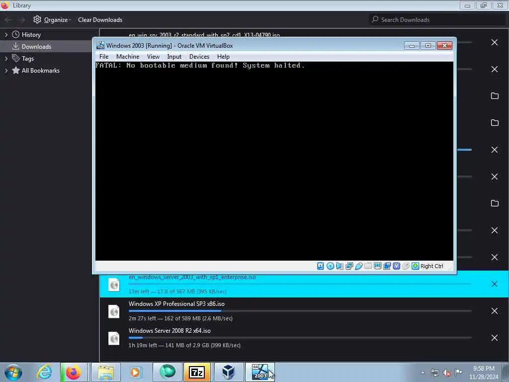Click file icon of Windows XP Professional SP3 x86.iso
The image size is (509, 382).
click(114, 311)
